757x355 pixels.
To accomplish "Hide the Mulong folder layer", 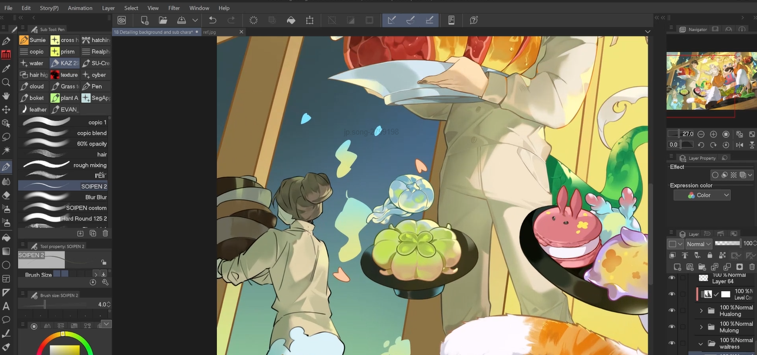I will (672, 327).
